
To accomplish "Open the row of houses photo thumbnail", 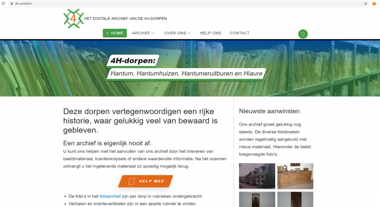I will pos(257,176).
